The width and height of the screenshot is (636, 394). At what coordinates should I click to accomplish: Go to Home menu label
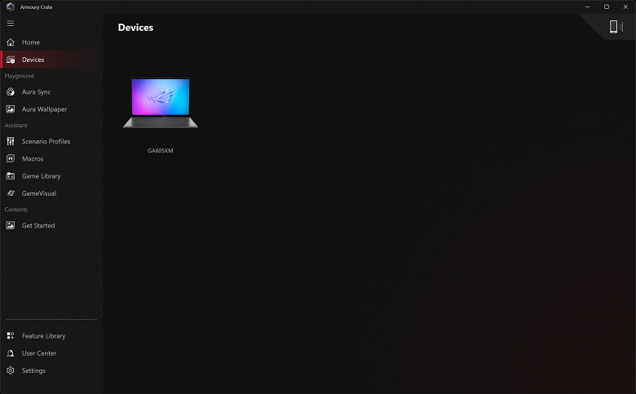[31, 42]
